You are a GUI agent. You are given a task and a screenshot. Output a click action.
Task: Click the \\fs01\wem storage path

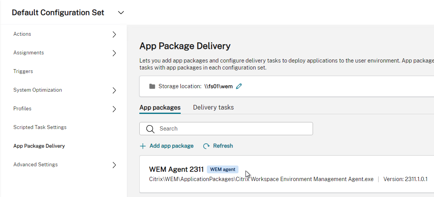coord(219,86)
